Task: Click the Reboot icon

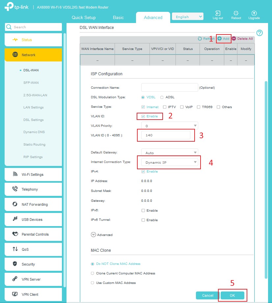Action: [236, 13]
